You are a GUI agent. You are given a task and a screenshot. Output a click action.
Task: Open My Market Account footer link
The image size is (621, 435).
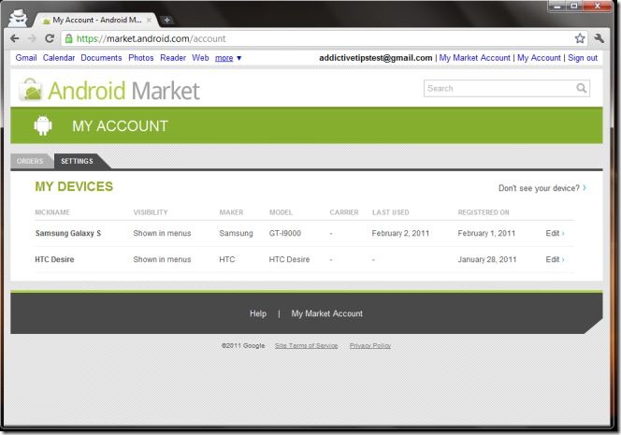click(326, 313)
